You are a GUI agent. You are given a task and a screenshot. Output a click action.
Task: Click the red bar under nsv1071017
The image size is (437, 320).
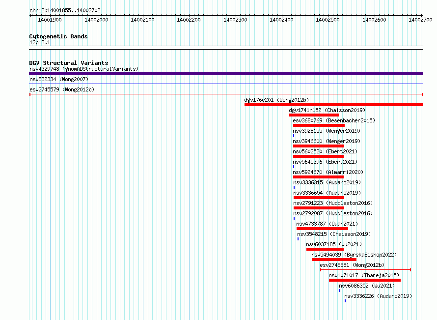365,280
